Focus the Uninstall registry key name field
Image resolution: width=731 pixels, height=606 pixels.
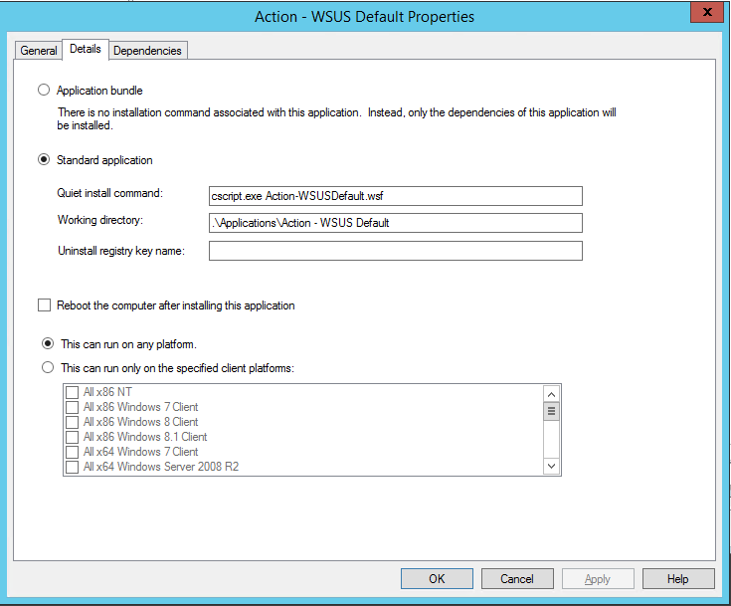click(395, 251)
